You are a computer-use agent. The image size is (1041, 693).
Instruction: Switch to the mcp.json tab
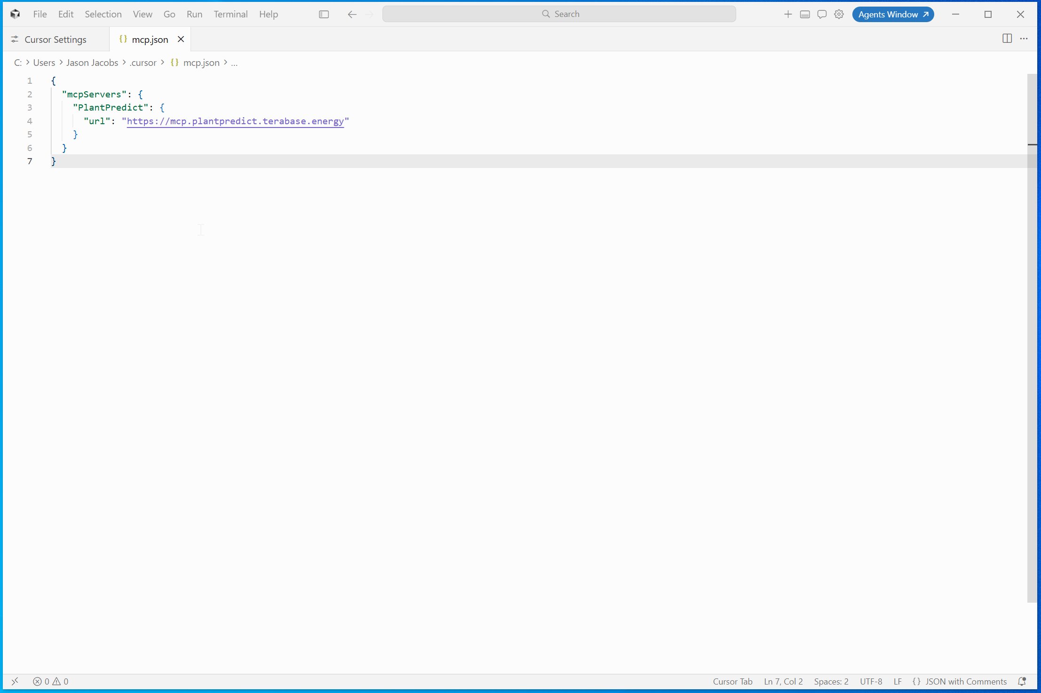click(150, 40)
